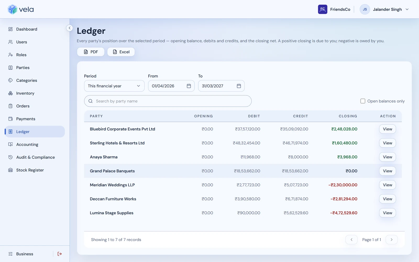Go to previous page arrow
The height and width of the screenshot is (262, 419).
[351, 240]
